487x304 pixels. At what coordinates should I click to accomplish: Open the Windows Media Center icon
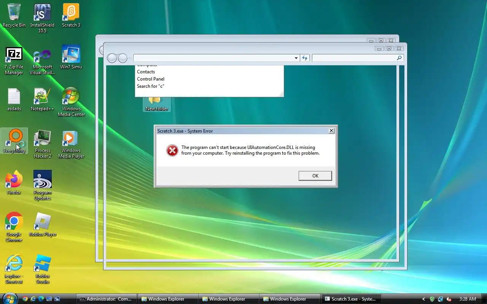(71, 102)
